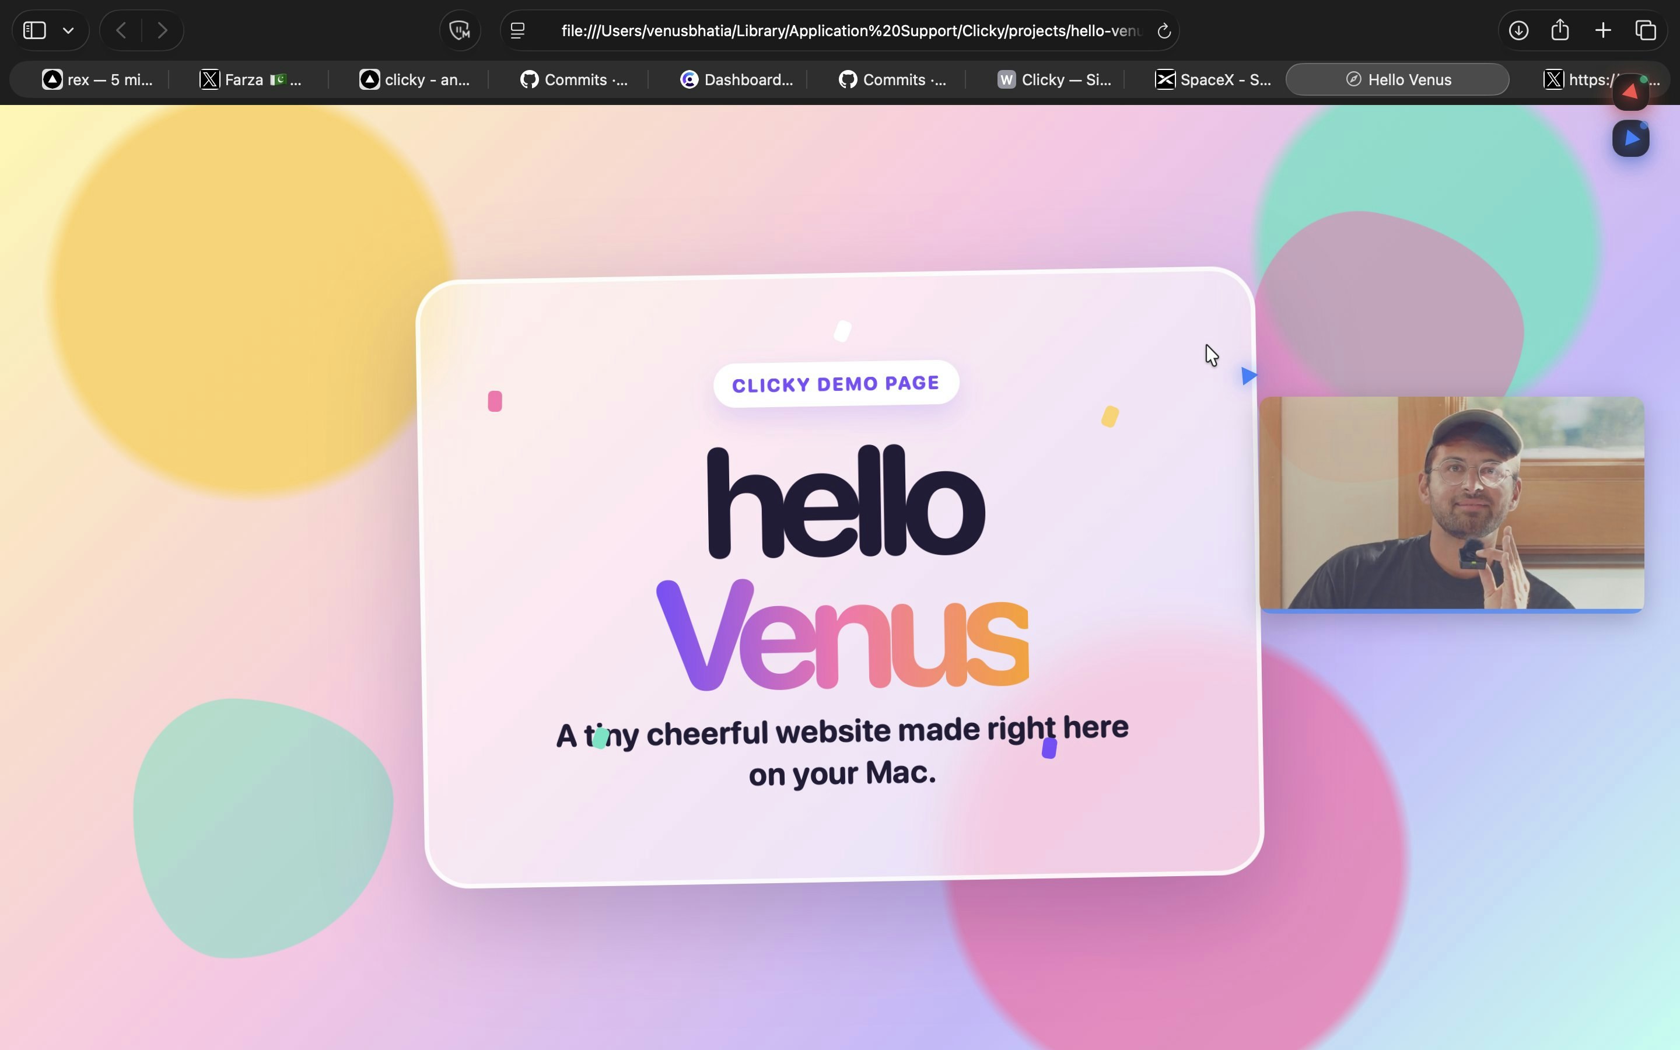Click the red triangle Clicky overlay icon
The width and height of the screenshot is (1680, 1050).
pos(1631,92)
